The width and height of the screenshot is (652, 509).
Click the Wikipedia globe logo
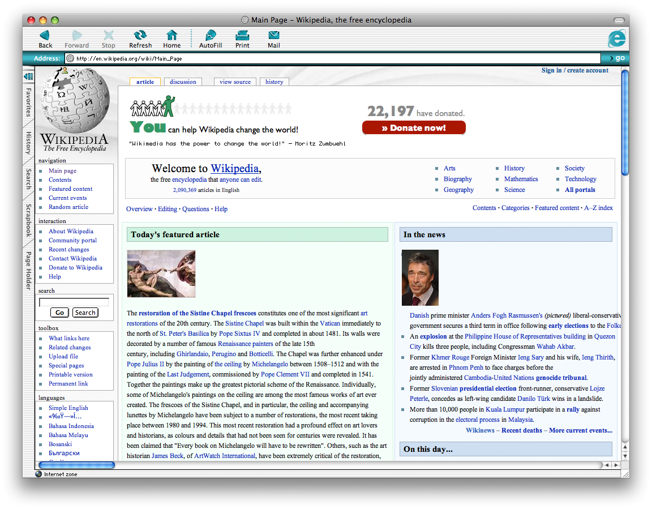point(75,99)
